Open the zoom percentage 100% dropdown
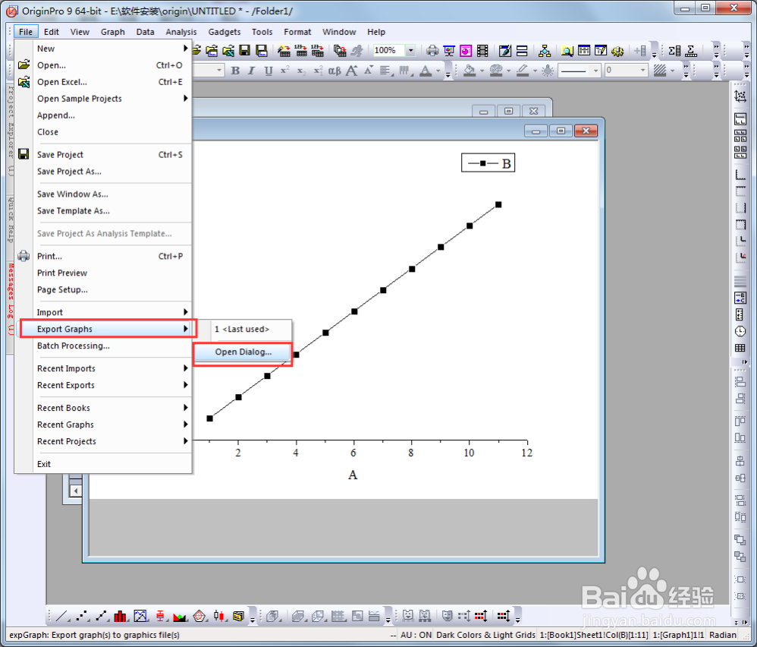757x647 pixels. coord(411,50)
